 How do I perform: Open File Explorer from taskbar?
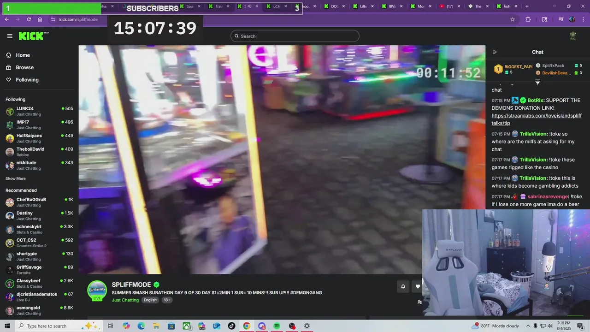coord(156,326)
